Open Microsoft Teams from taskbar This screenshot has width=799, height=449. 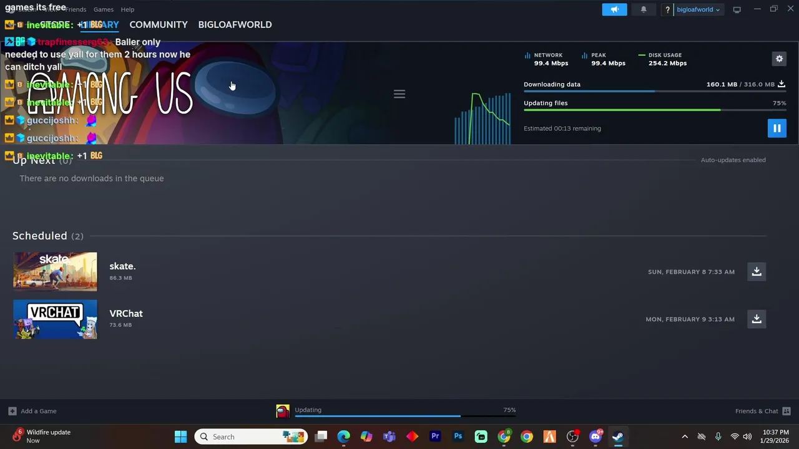tap(390, 437)
